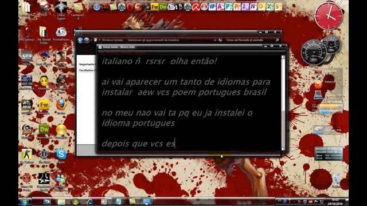This screenshot has width=367, height=206.
Task: Open Fireworks from the top dock
Action: click(x=154, y=7)
